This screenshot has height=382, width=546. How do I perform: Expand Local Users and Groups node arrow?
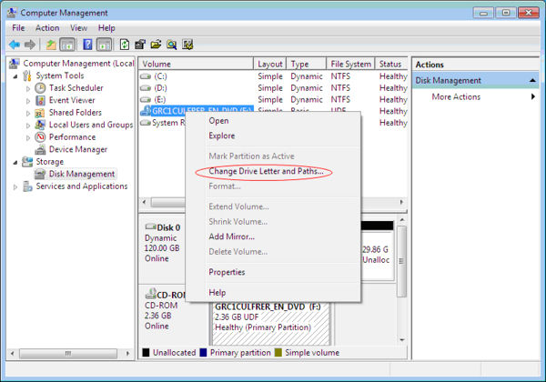[x=28, y=126]
